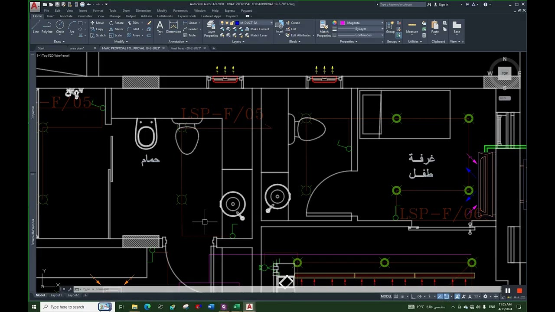Expand the Block panel
Screen dimensions: 555x312
[294, 42]
